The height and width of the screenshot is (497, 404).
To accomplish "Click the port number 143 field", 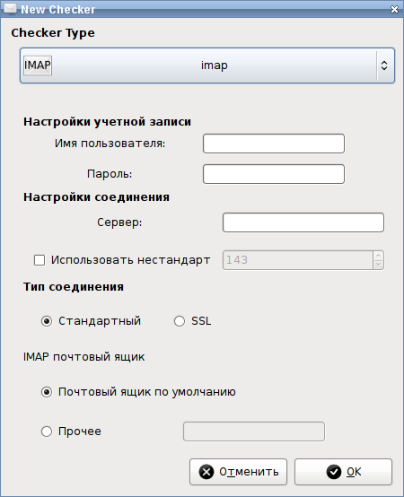I will coord(298,260).
